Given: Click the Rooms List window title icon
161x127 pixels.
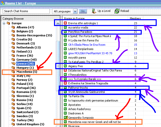Looking at the screenshot, I should 2,3.
